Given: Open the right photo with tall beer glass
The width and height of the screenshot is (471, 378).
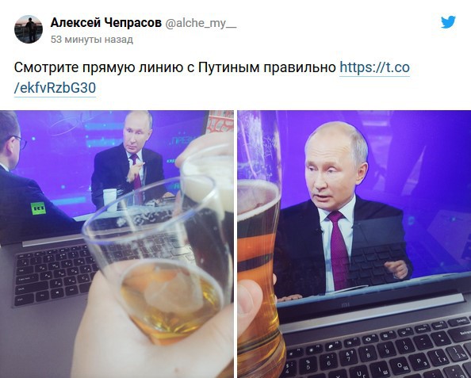Looking at the screenshot, I should coord(354,244).
